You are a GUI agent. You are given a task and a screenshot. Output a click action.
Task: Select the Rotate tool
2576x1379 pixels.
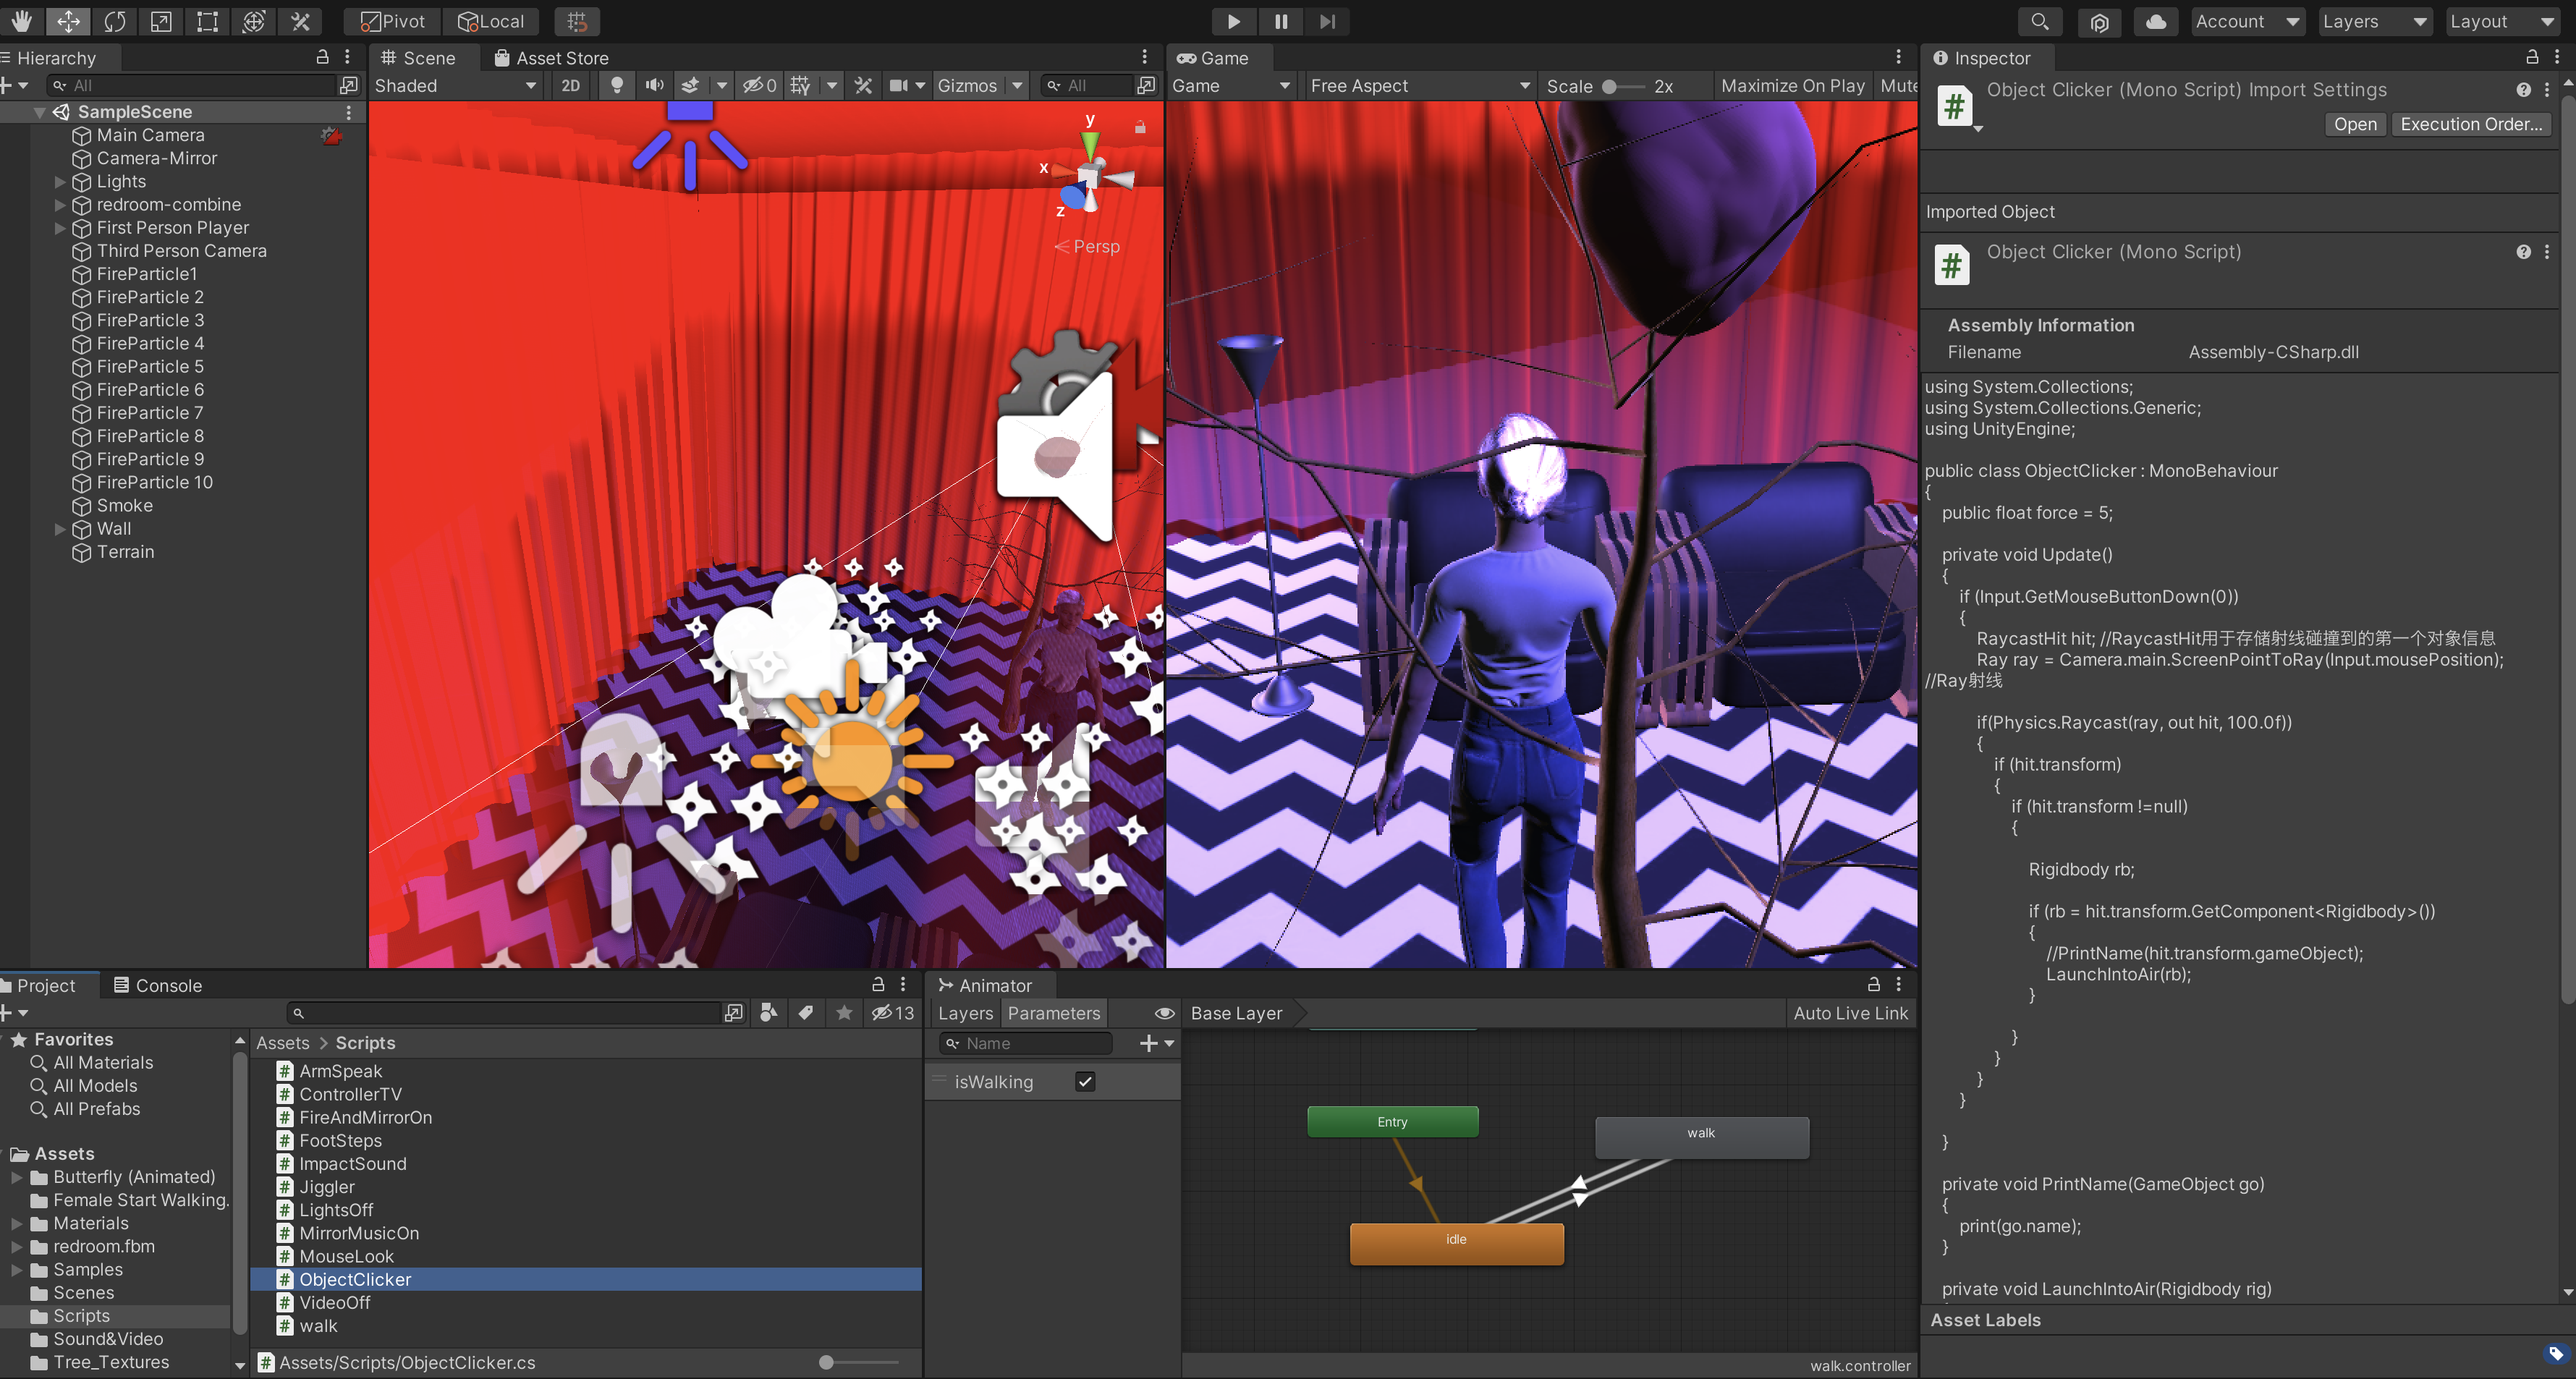click(x=115, y=21)
